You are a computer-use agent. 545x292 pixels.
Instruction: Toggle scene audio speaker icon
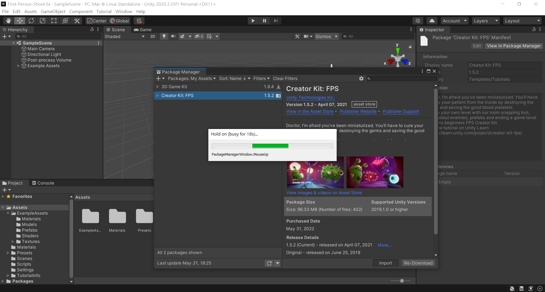click(173, 36)
